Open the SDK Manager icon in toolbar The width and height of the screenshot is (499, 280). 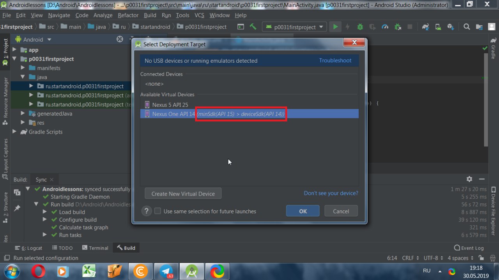pyautogui.click(x=451, y=27)
